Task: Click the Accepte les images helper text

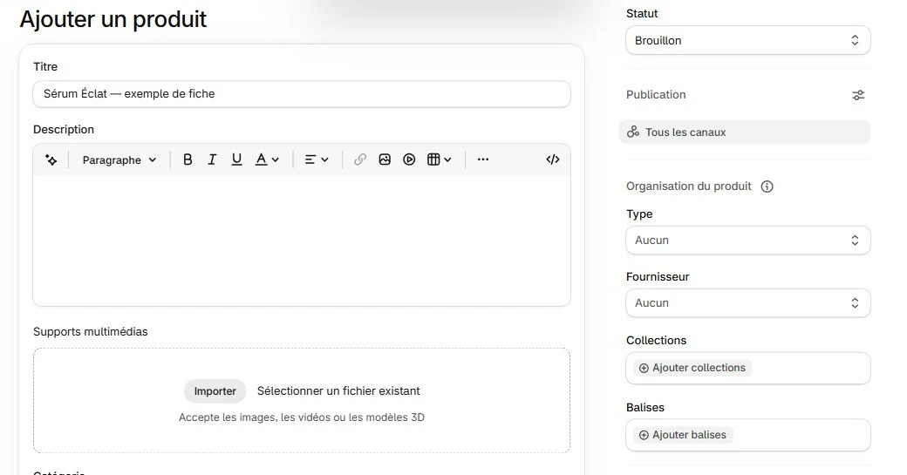Action: click(302, 417)
